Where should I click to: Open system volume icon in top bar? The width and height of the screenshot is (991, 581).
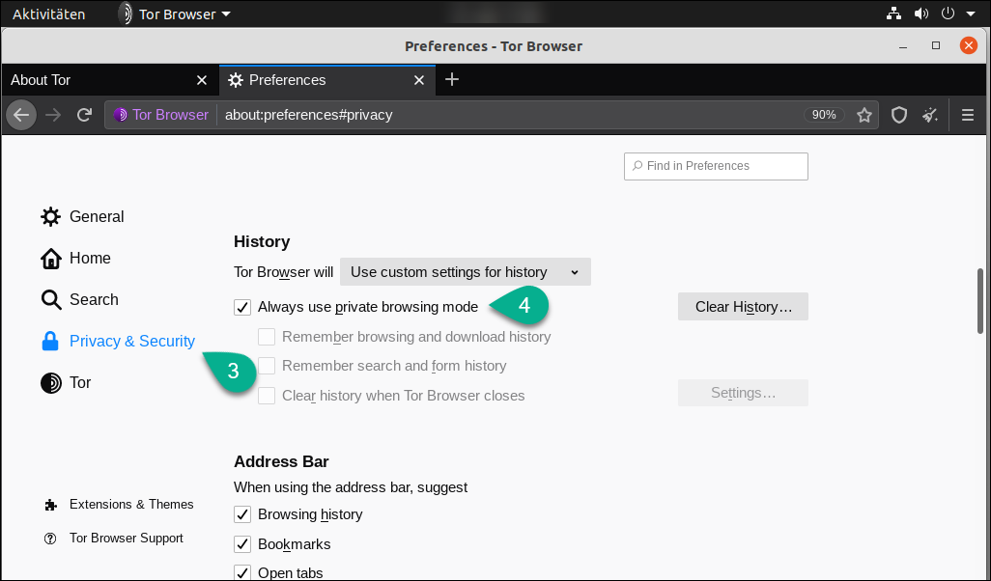[x=920, y=14]
